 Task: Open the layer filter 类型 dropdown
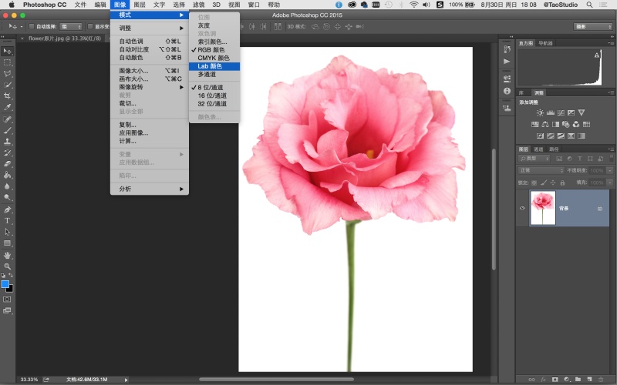coord(534,159)
